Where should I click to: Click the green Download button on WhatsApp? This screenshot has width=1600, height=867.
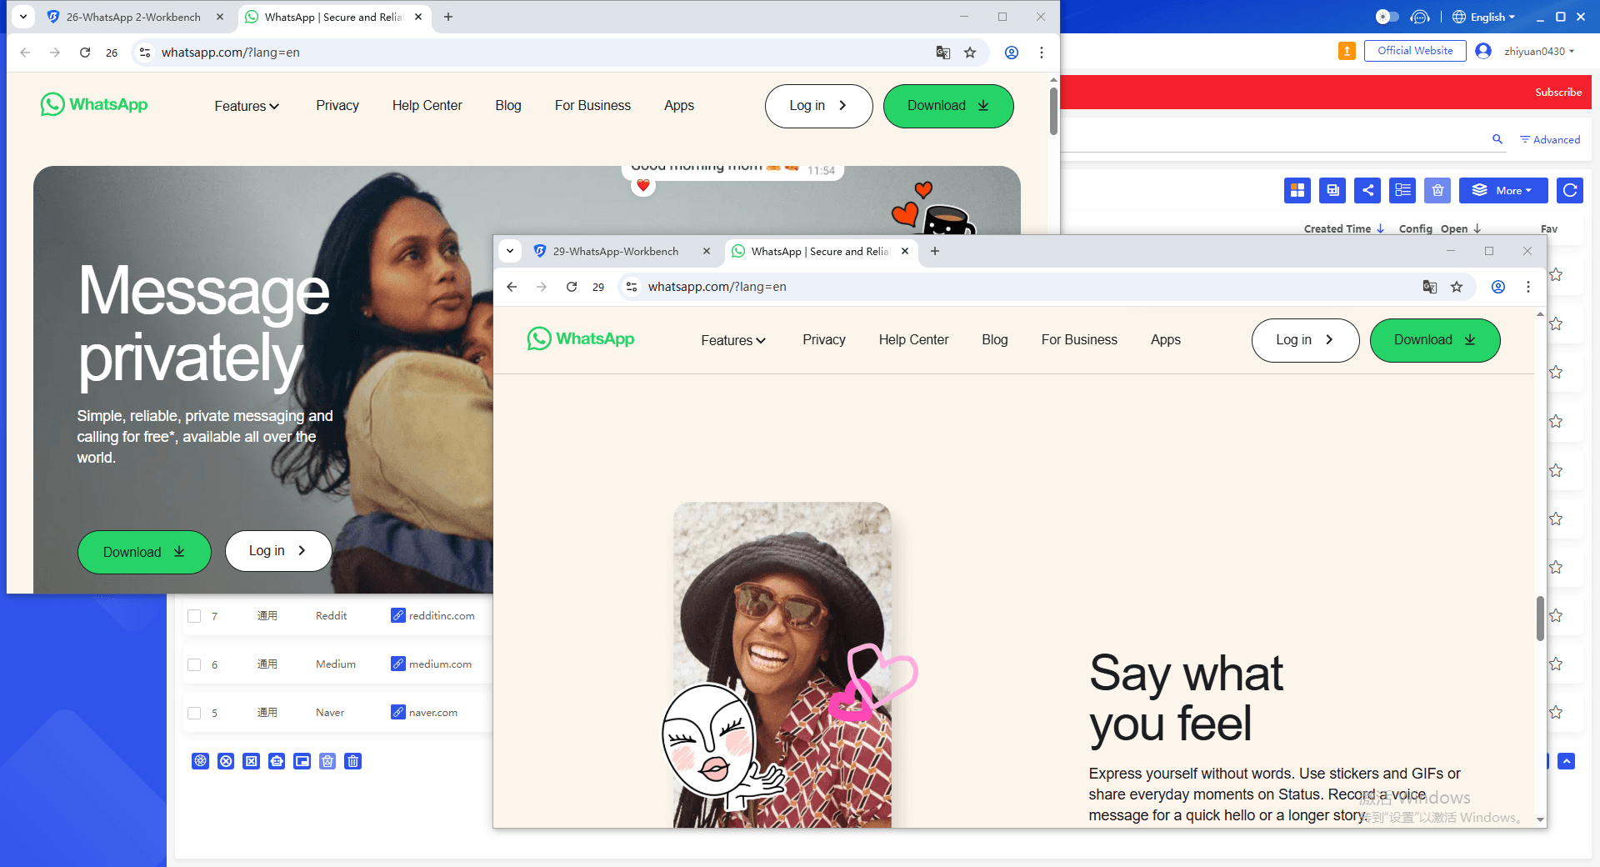point(1433,340)
